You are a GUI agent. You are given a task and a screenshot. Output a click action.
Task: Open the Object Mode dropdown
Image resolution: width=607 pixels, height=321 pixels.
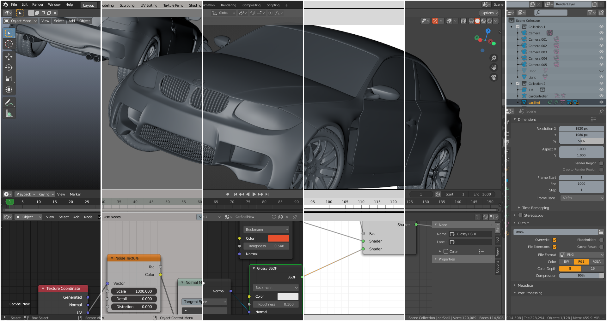(21, 21)
